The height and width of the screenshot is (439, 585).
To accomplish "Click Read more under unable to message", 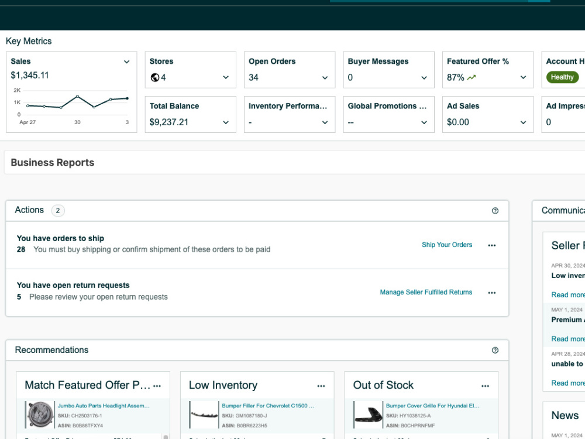I will [568, 383].
